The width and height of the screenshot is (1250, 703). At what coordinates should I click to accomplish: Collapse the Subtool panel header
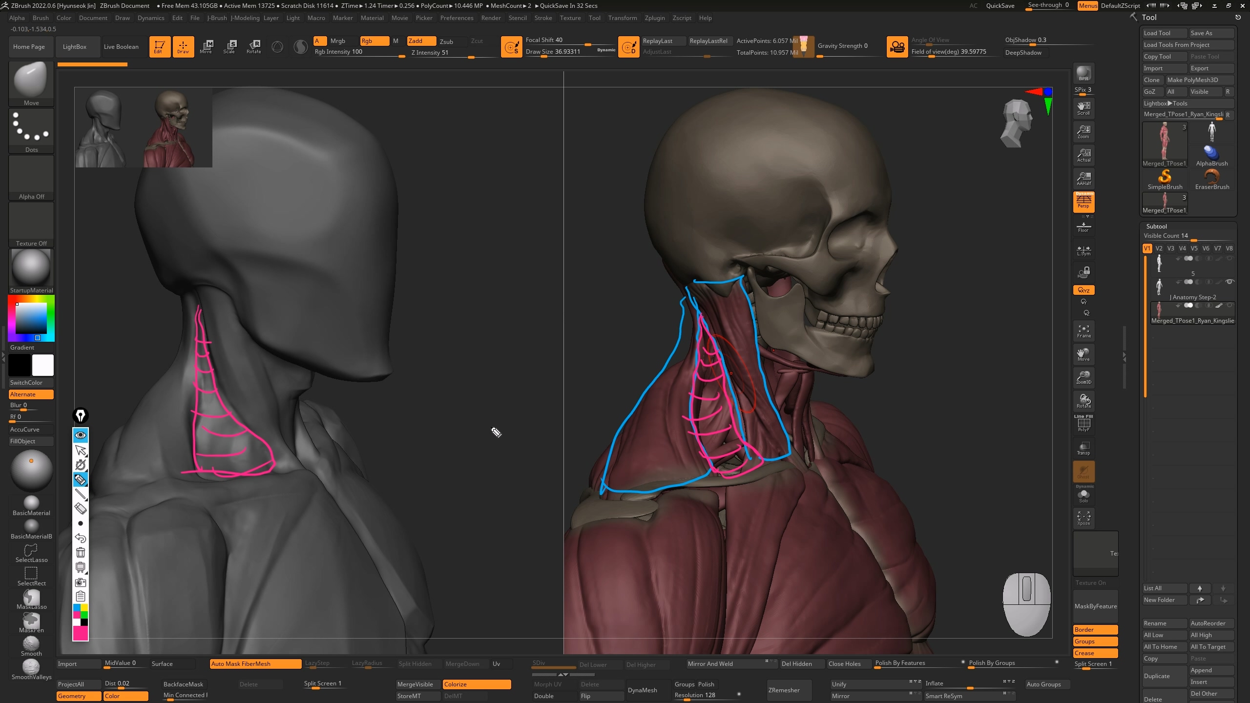pyautogui.click(x=1156, y=226)
